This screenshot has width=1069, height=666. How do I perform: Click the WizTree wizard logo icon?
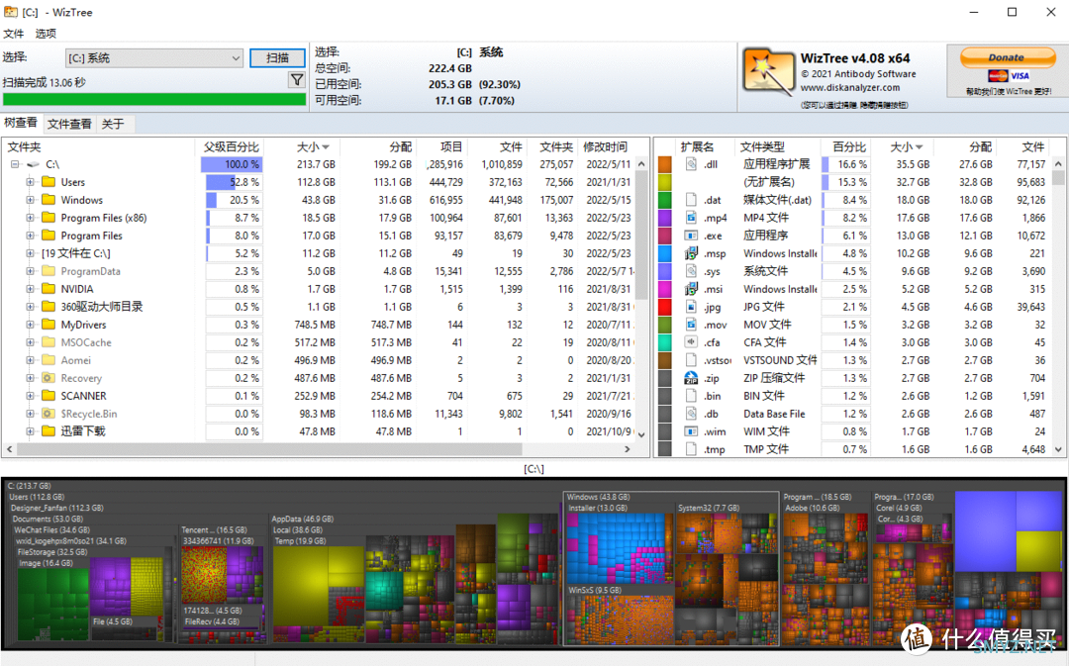[768, 71]
